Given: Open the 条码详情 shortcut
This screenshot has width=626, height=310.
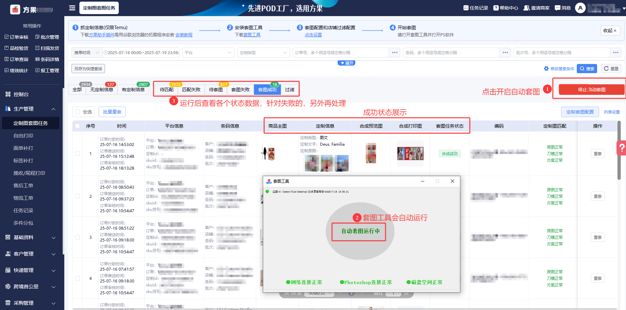Looking at the screenshot, I should point(47,59).
